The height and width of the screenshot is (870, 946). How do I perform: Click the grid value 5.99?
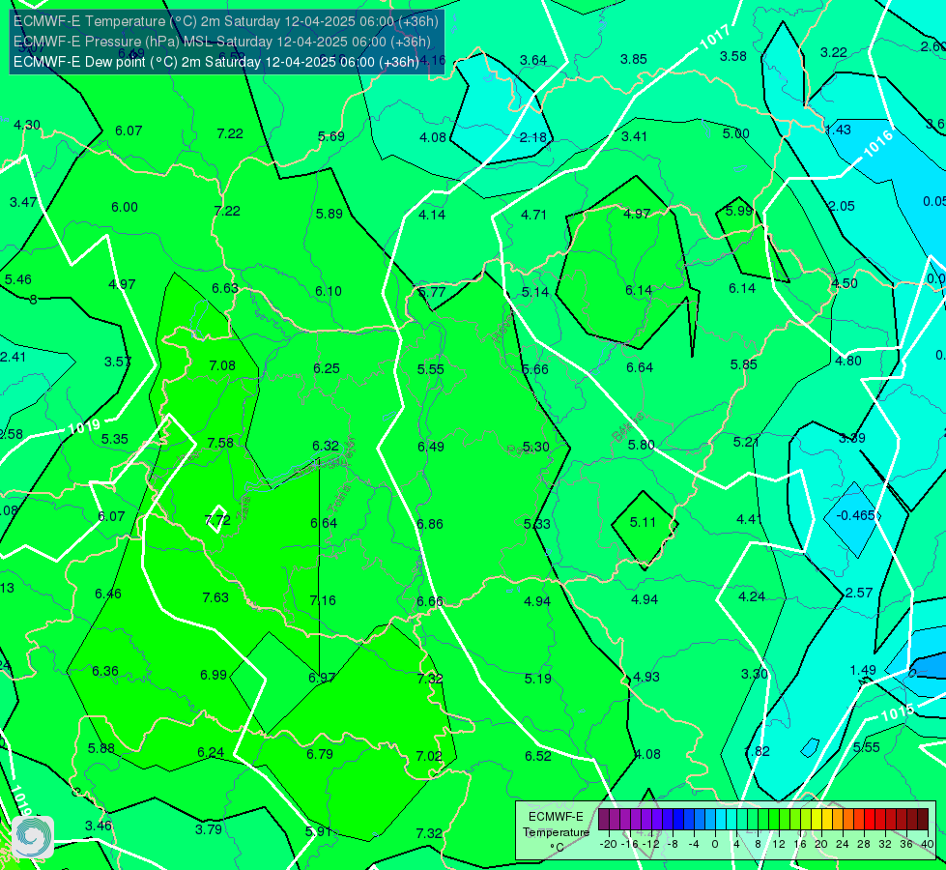(x=739, y=211)
